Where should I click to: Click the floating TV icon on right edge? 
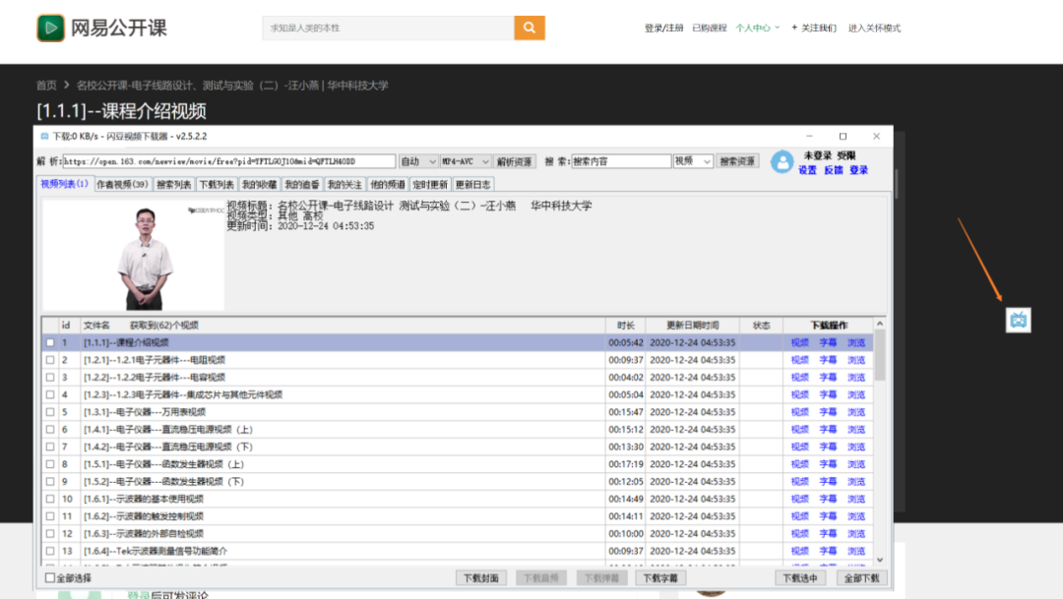(x=1018, y=320)
